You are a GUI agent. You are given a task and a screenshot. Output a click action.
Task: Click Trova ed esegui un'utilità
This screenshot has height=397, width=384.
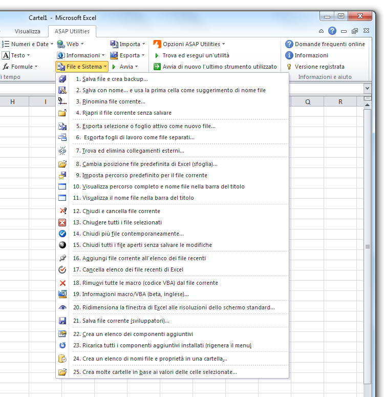tap(191, 55)
